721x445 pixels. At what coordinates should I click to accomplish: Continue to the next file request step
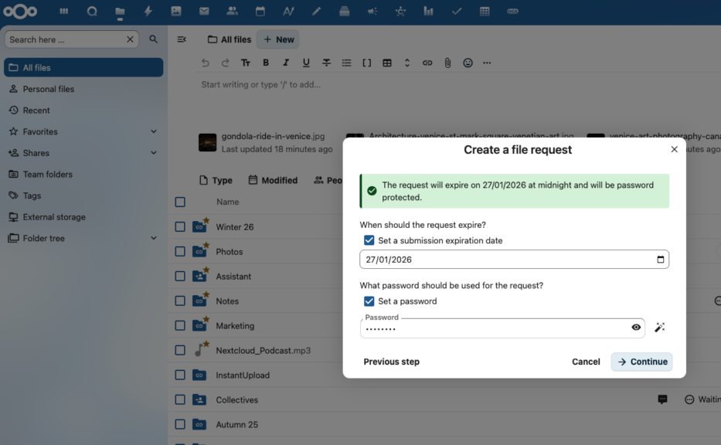point(641,362)
